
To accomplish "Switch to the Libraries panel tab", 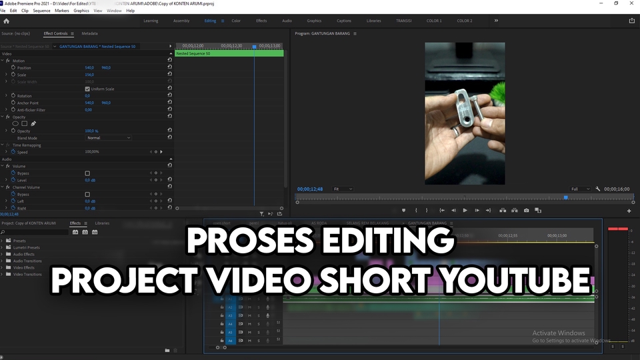I will (102, 223).
